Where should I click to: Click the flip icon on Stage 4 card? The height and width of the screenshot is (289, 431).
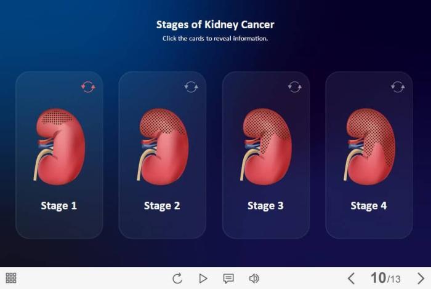(x=398, y=87)
